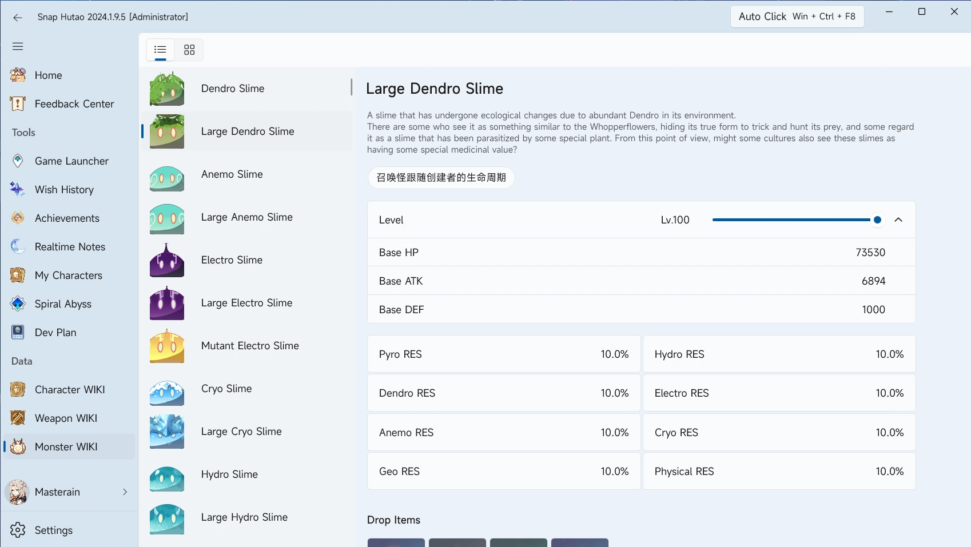This screenshot has height=547, width=971.
Task: Click the Anemo RES card
Action: pos(504,433)
